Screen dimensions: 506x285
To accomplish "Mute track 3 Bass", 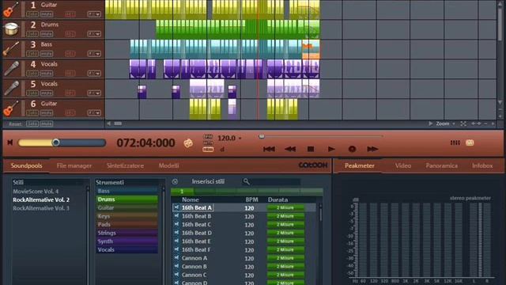I will [47, 54].
